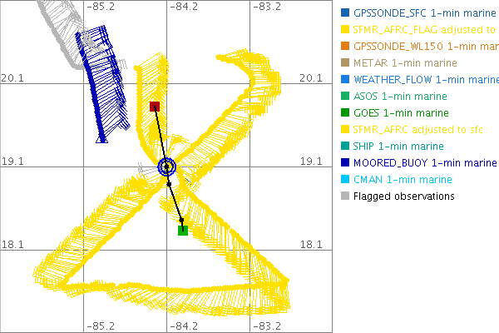Select the blue concentric circle storm center

click(x=167, y=166)
